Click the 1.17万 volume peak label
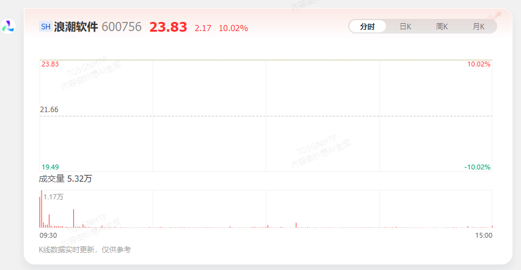This screenshot has height=270, width=521. (53, 197)
